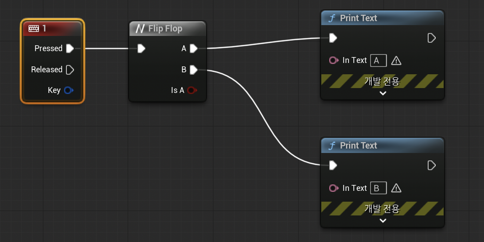484x242 pixels.
Task: Click the Released execution pin on the key node
Action: tap(70, 70)
